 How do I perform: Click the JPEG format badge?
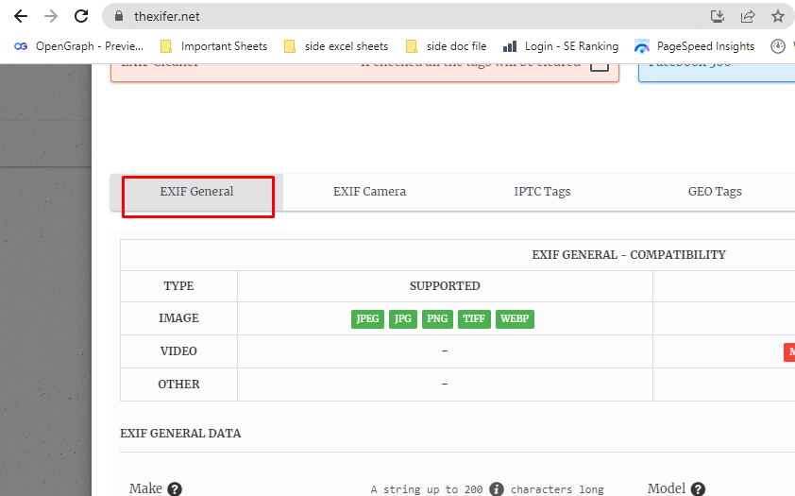(x=367, y=319)
